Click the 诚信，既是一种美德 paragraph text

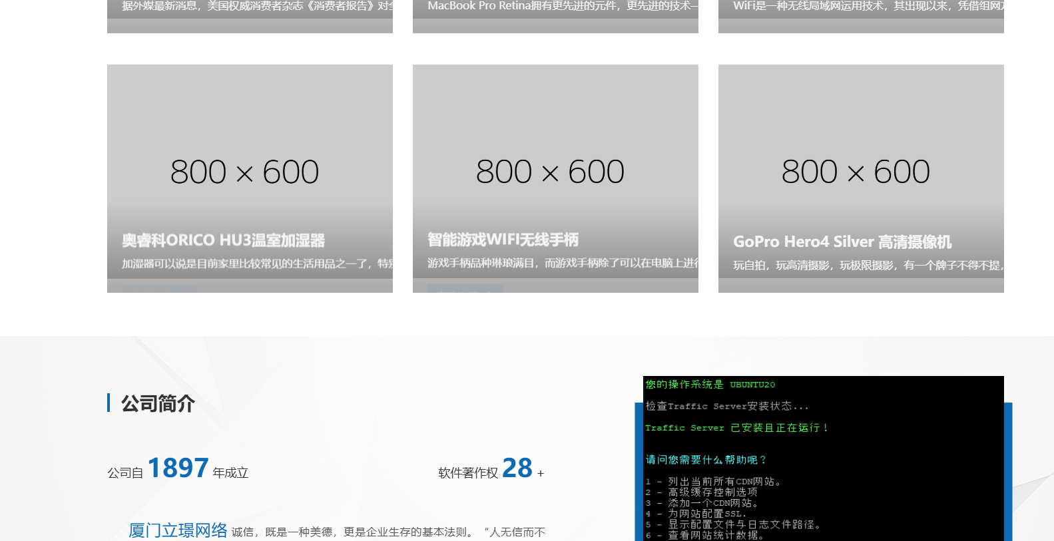coord(388,532)
